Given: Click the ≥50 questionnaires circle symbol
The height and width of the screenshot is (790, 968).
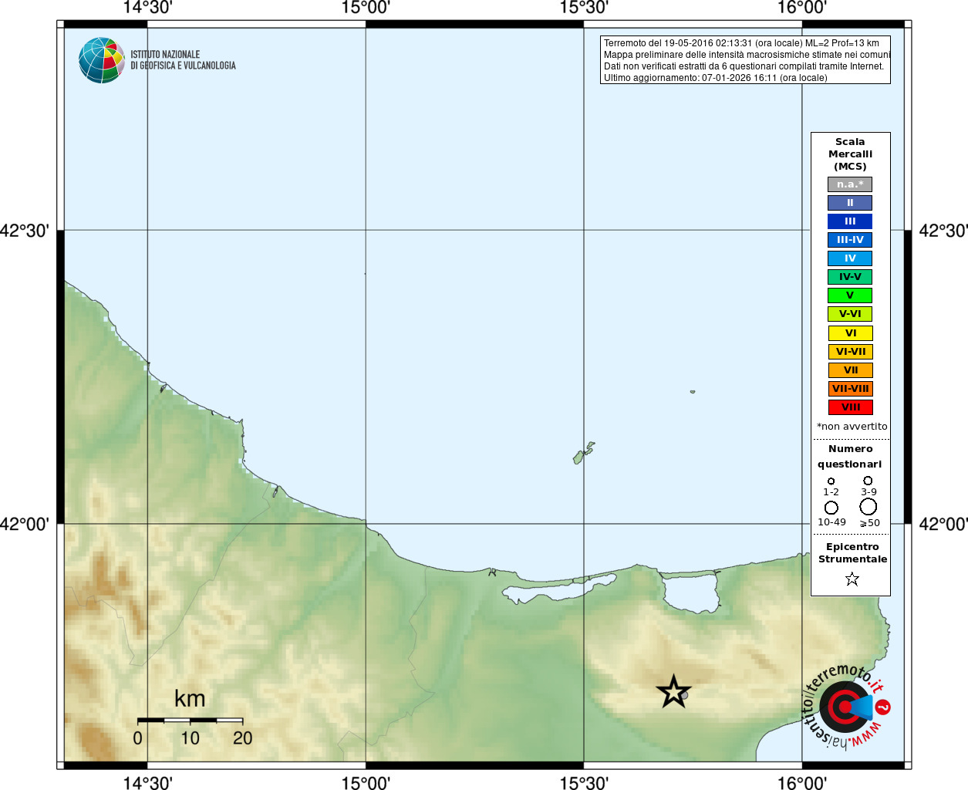Looking at the screenshot, I should pos(869,507).
